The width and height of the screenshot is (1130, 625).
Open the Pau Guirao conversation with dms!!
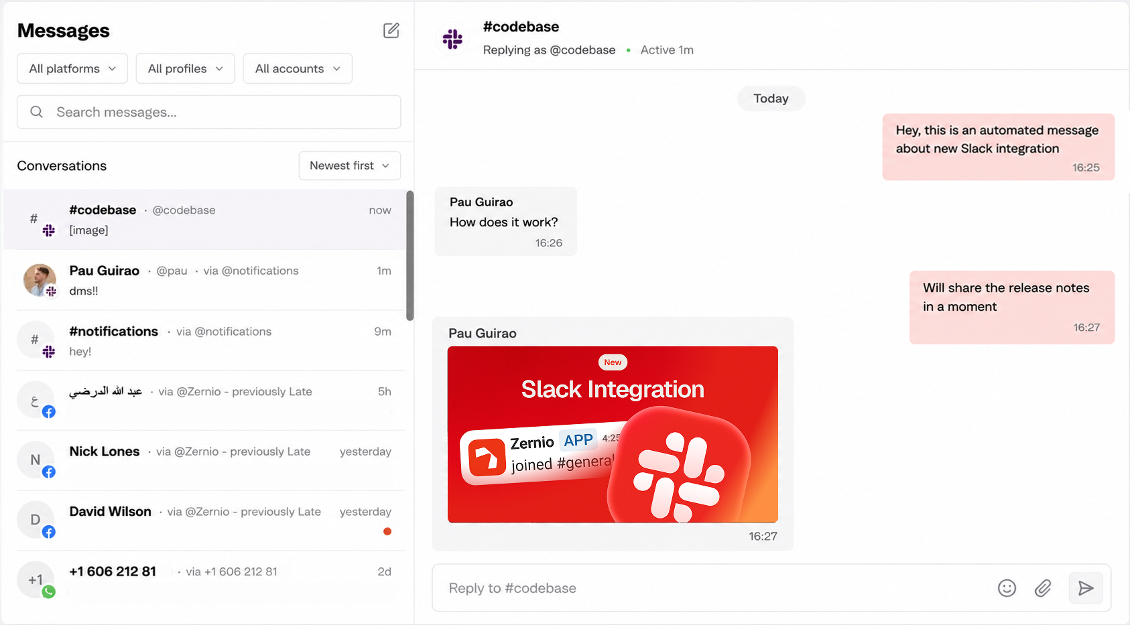205,280
